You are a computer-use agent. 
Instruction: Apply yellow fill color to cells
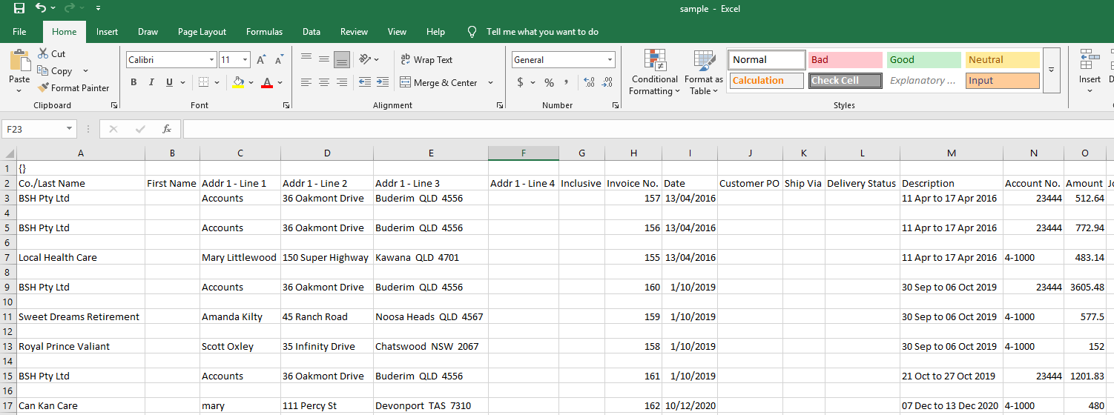point(238,82)
